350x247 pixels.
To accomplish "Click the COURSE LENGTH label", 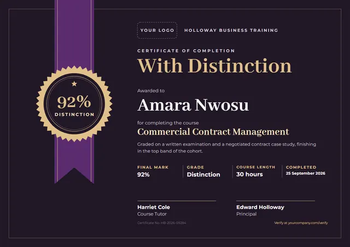I will 256,167.
